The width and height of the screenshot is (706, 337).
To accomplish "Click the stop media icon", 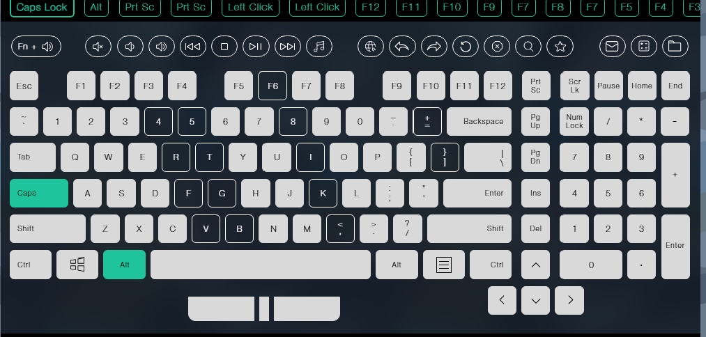I will 224,47.
